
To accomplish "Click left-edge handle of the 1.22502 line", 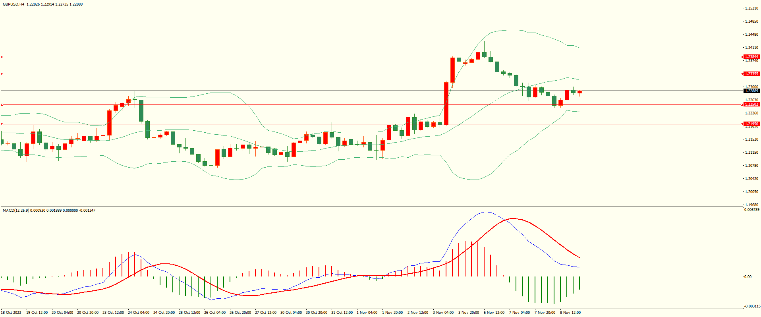I will pos(2,104).
